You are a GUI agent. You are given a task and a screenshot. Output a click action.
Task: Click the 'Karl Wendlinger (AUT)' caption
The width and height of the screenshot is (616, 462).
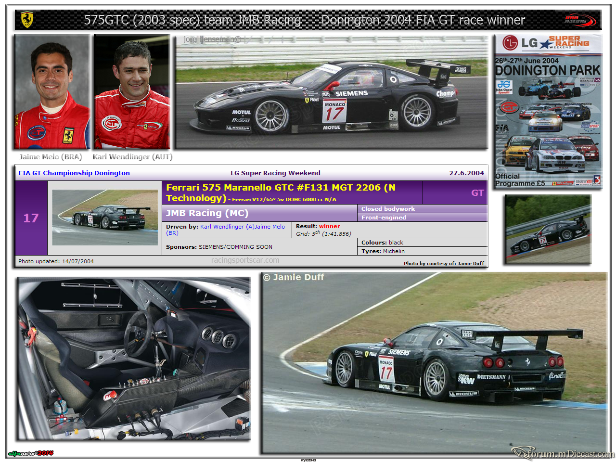pos(132,157)
